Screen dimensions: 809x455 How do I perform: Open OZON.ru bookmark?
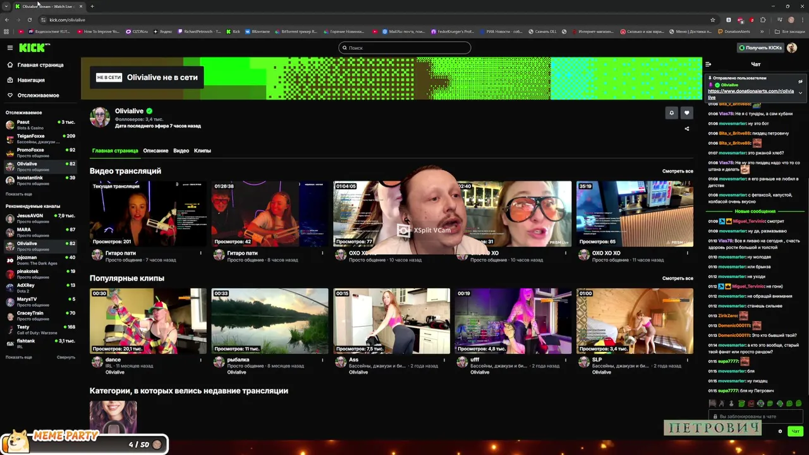click(x=137, y=31)
